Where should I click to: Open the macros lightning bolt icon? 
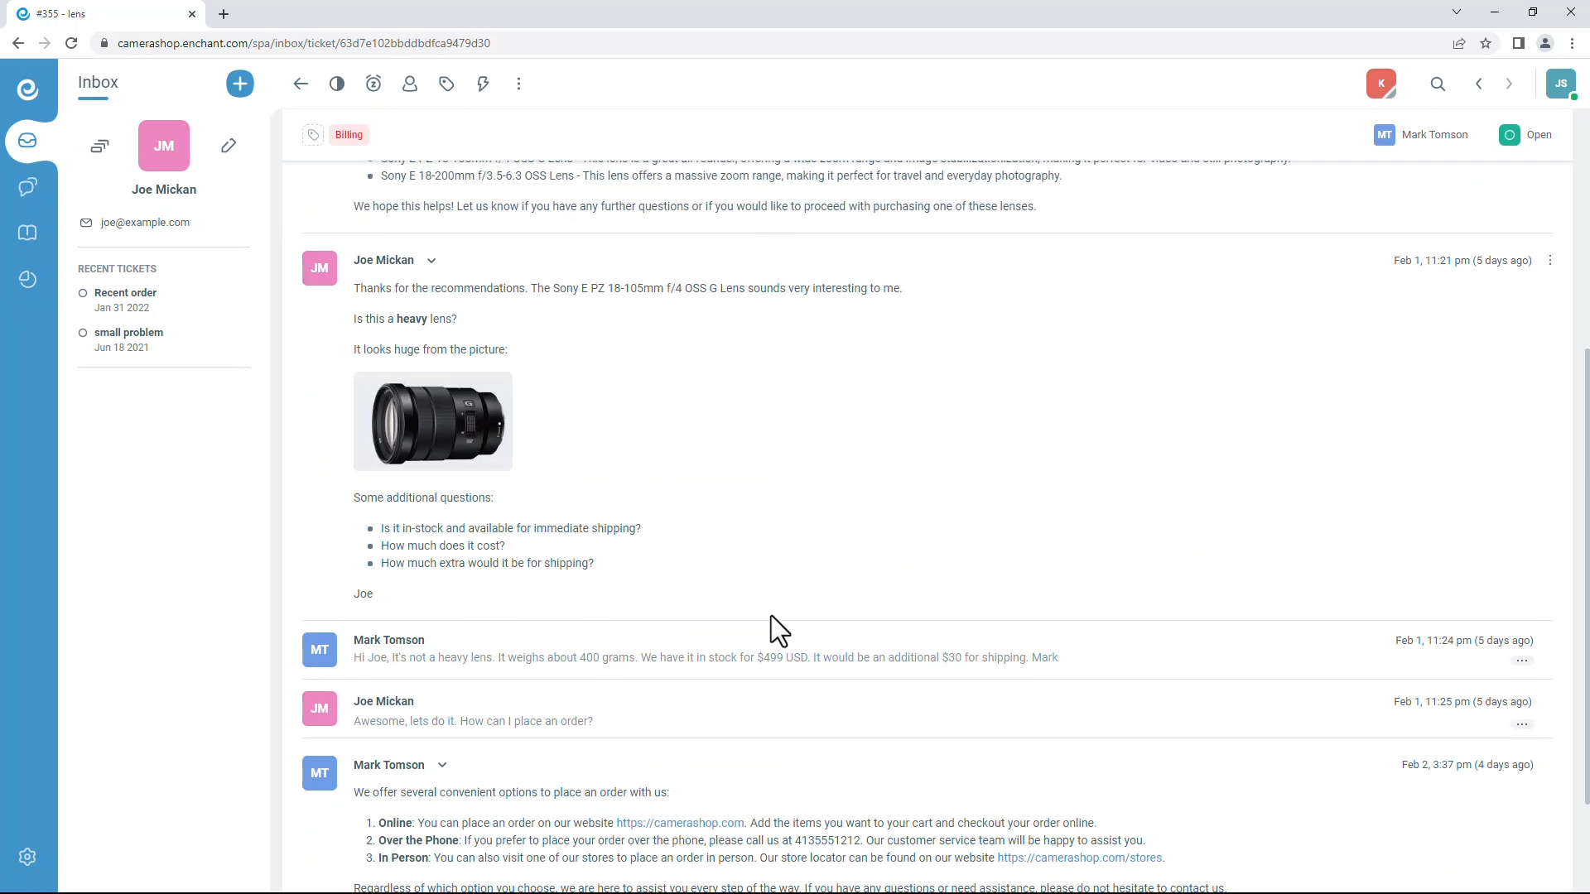(x=483, y=84)
